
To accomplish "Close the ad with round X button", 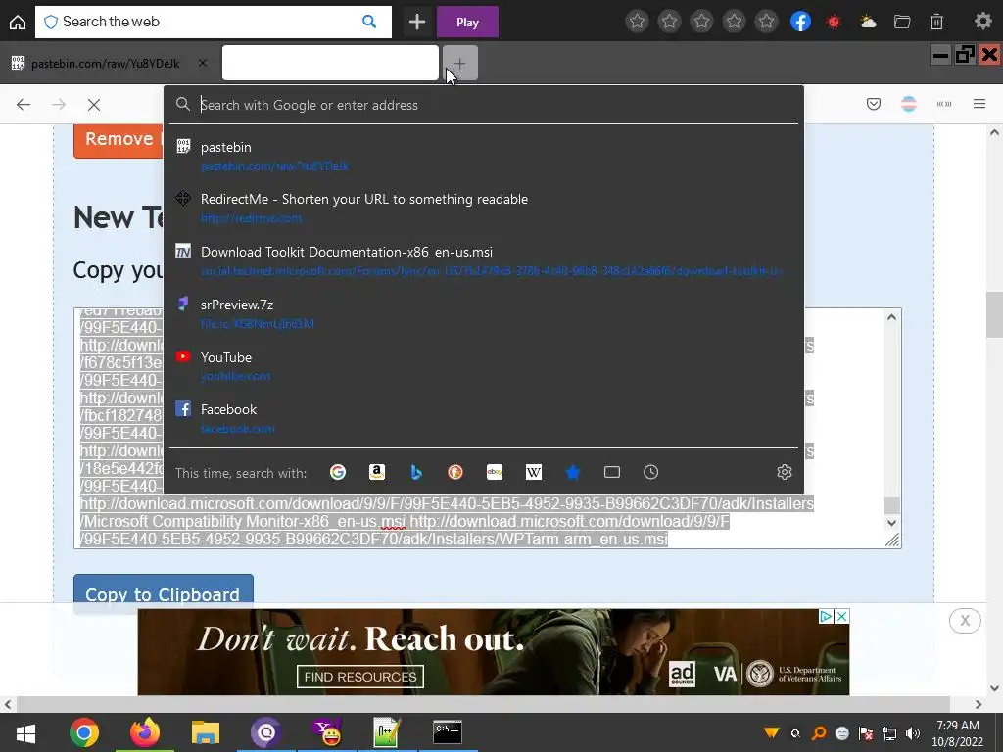I will (x=965, y=620).
